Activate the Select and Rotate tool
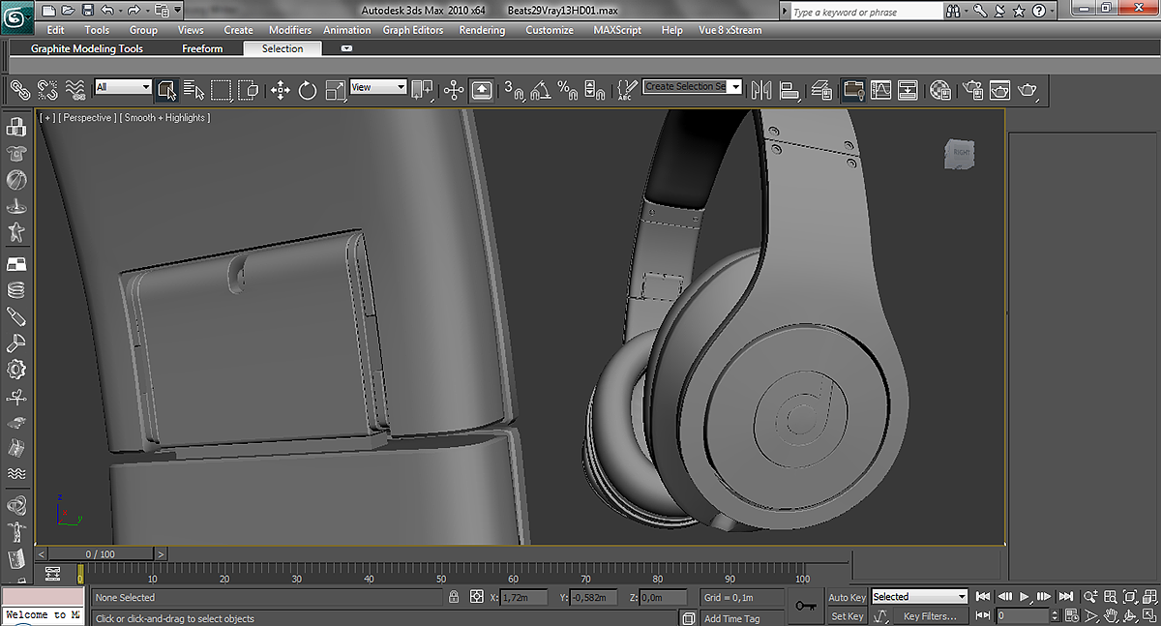 click(308, 90)
